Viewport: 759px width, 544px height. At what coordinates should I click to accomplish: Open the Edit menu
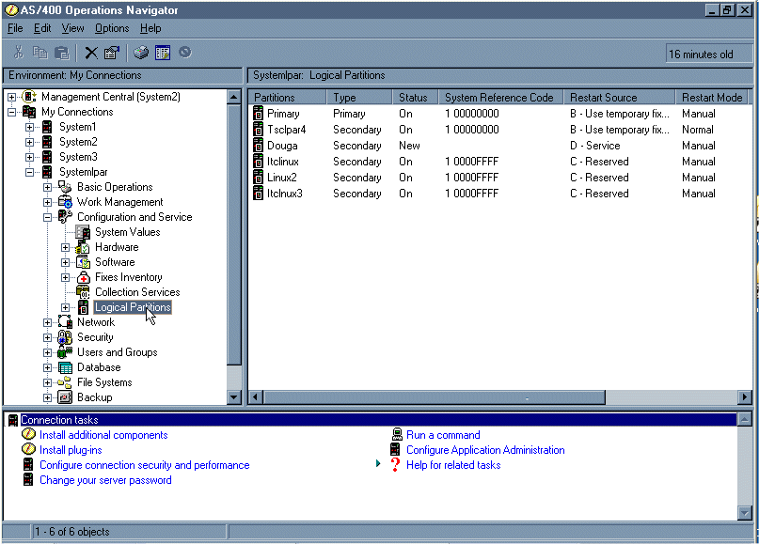pyautogui.click(x=42, y=28)
